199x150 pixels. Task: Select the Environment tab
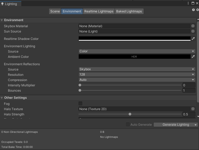pyautogui.click(x=72, y=11)
